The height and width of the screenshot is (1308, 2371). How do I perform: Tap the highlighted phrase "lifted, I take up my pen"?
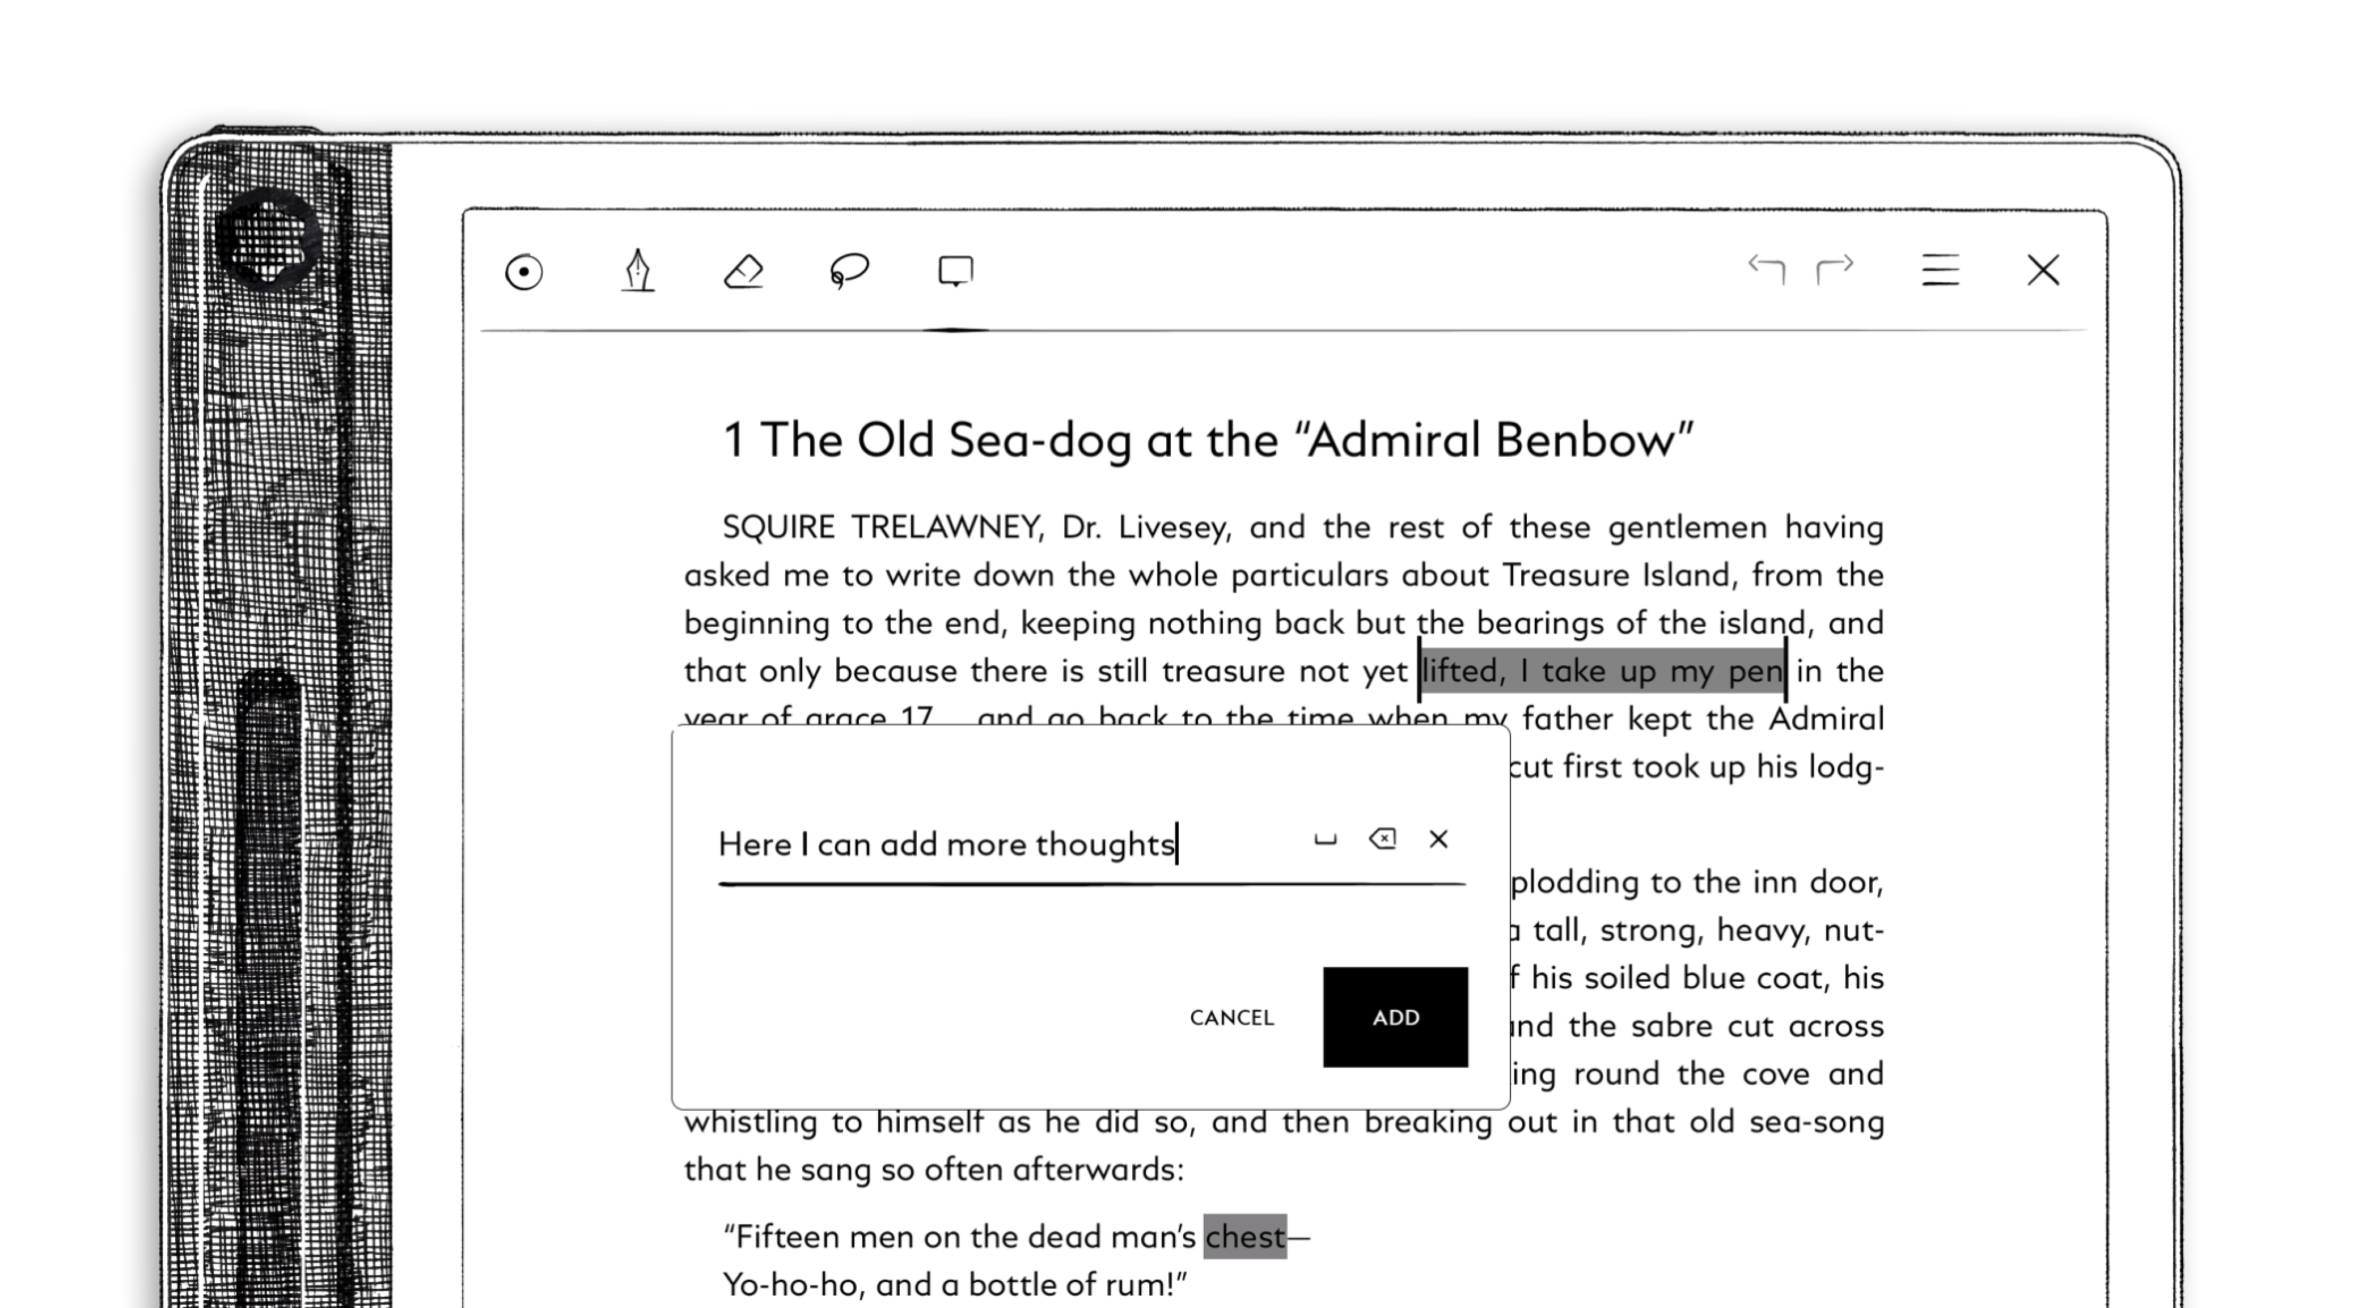tap(1602, 672)
